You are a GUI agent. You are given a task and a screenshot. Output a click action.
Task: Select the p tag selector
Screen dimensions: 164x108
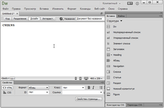(12, 78)
